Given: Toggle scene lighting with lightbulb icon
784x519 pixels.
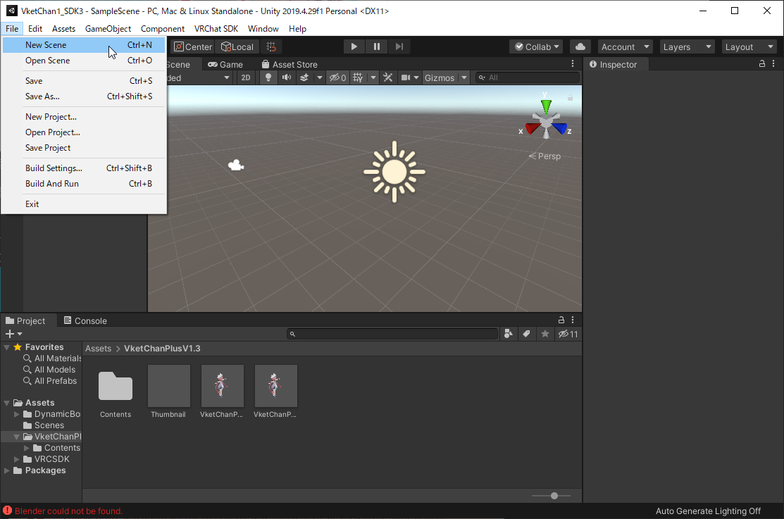Looking at the screenshot, I should coord(268,77).
